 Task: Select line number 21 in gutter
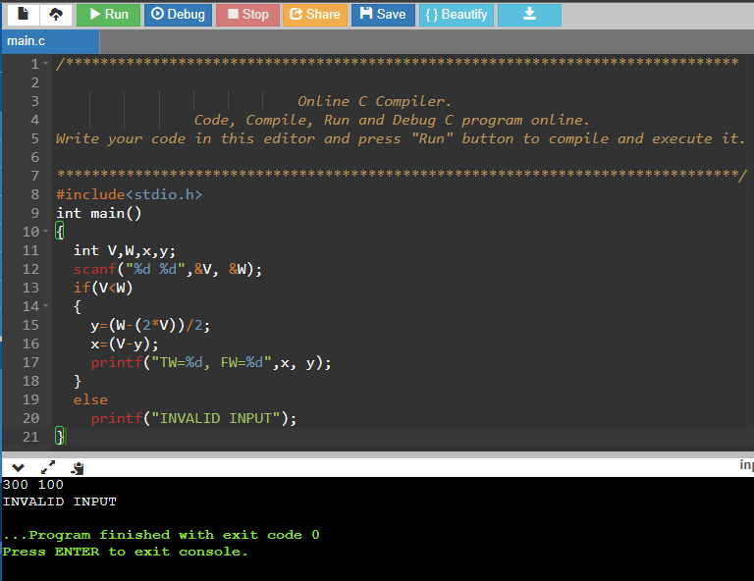pos(30,437)
